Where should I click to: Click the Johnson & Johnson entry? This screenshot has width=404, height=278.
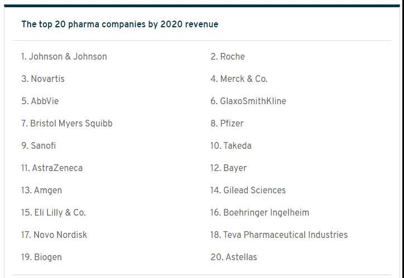[64, 57]
